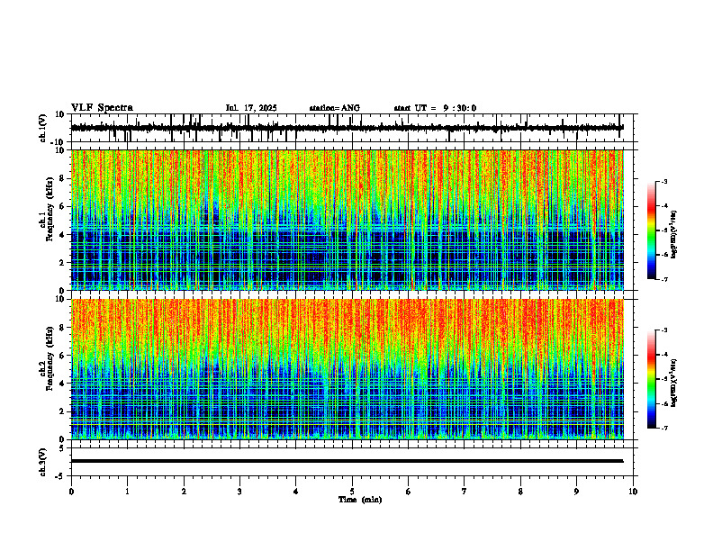Click the '2' kHz tick on ch.1 frequency axis

point(63,263)
